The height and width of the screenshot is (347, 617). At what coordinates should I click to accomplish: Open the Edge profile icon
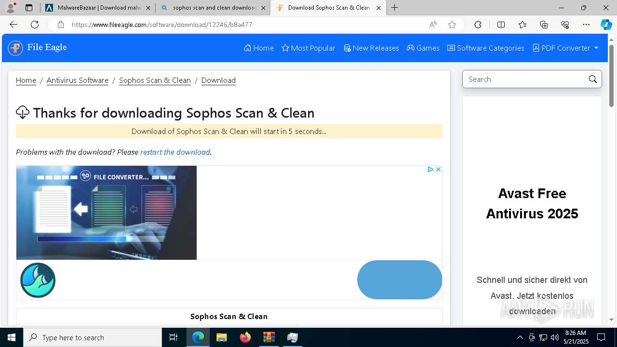(x=11, y=8)
